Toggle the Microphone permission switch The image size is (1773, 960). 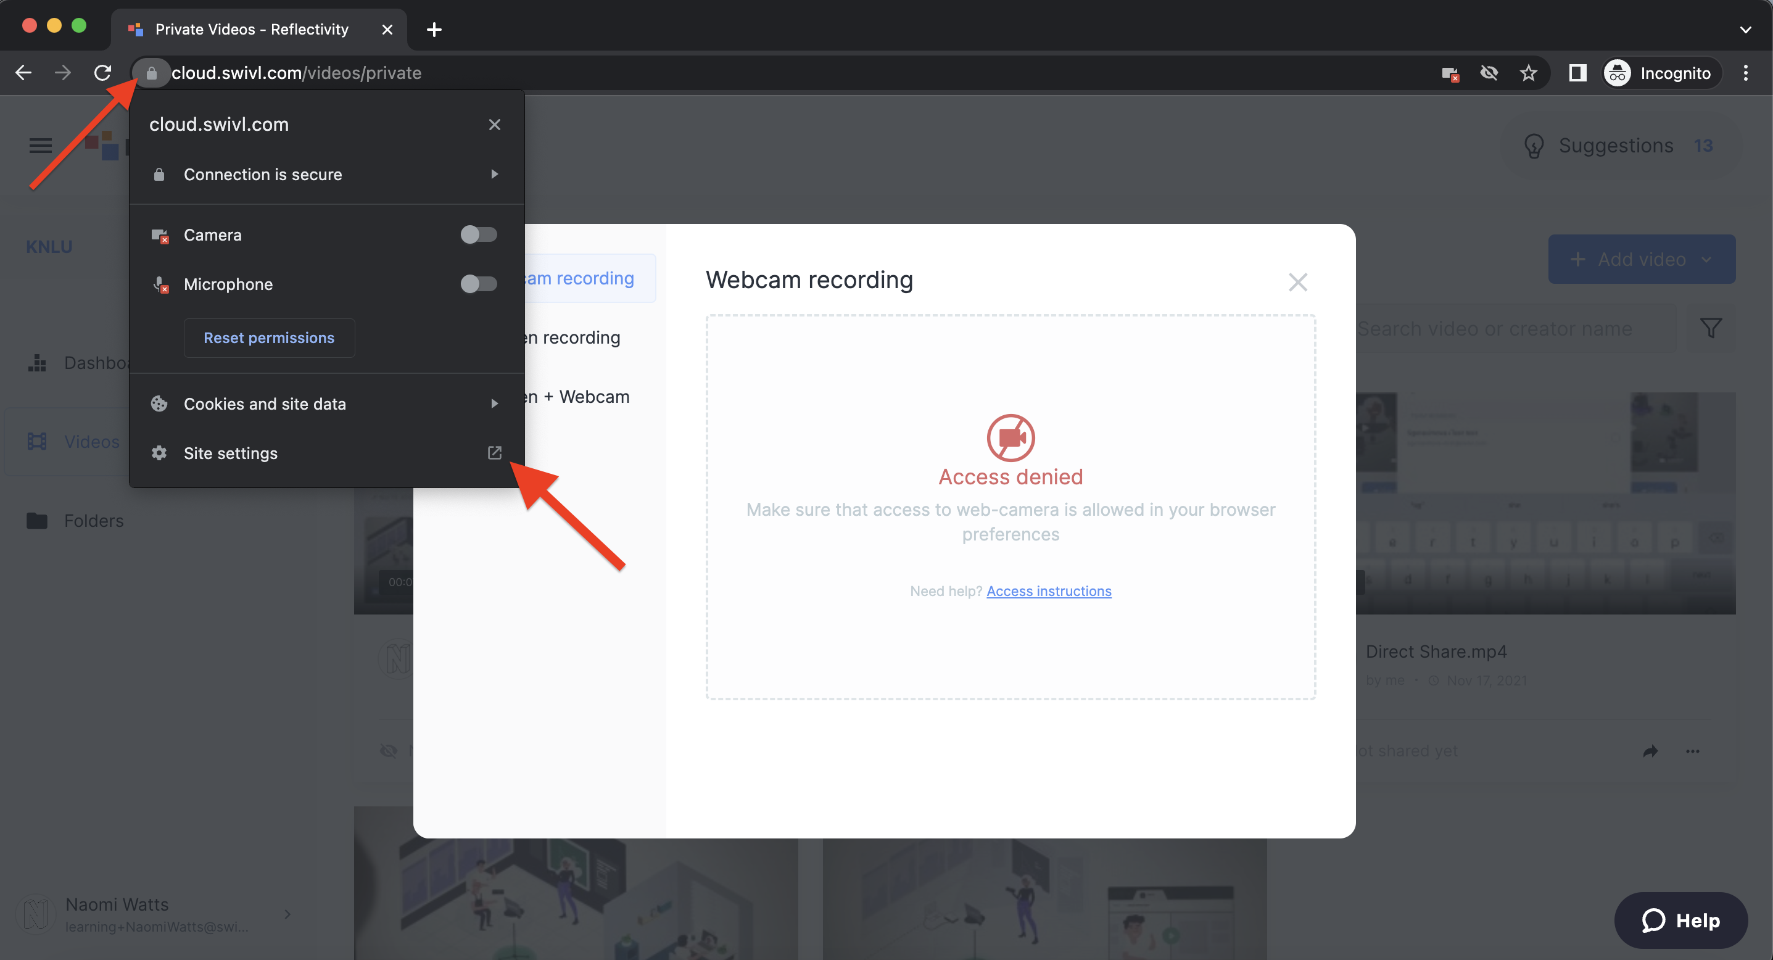point(478,284)
